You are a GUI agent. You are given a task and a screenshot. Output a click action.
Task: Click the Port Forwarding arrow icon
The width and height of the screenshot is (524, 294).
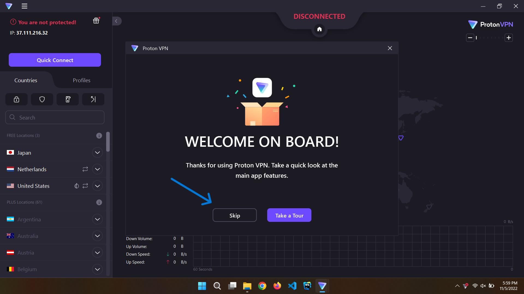tap(93, 99)
